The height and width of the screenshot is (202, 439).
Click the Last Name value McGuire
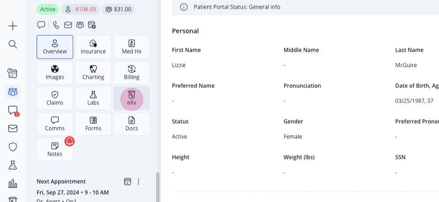(406, 65)
